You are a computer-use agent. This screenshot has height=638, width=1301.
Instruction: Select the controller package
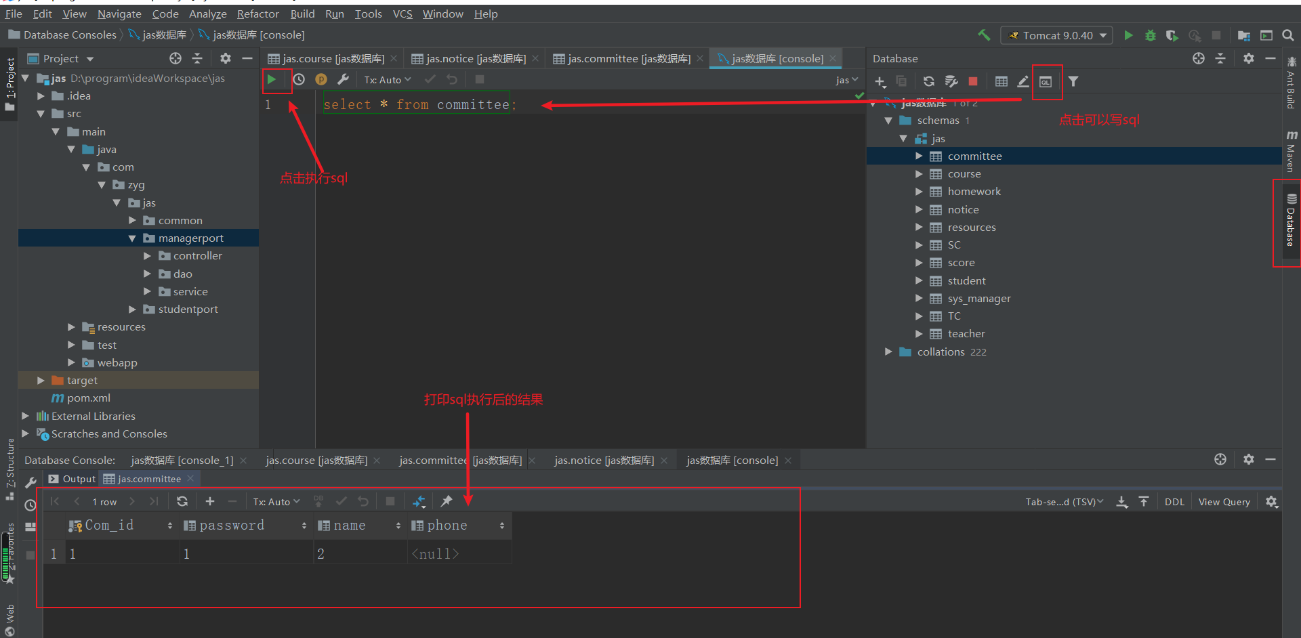[197, 256]
